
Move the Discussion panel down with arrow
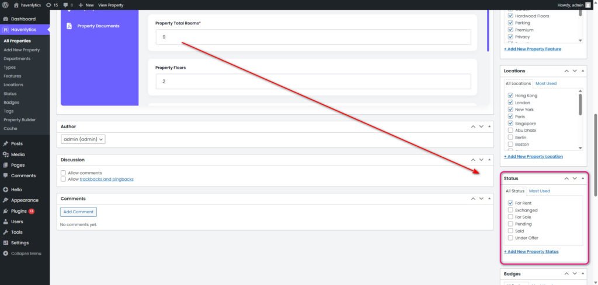coord(481,160)
